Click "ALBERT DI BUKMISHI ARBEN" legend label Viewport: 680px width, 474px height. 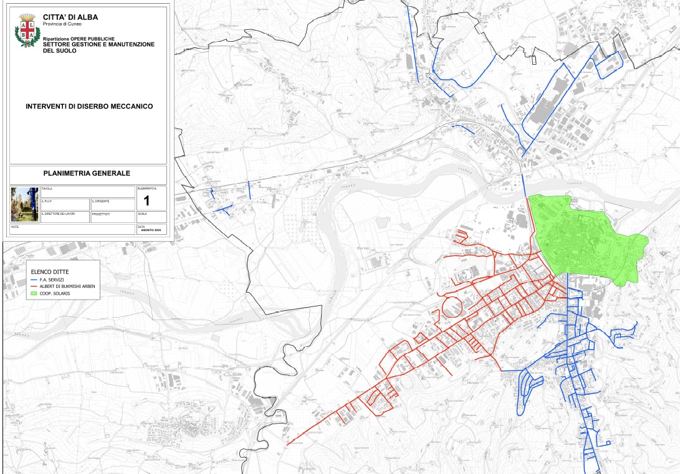click(x=67, y=287)
